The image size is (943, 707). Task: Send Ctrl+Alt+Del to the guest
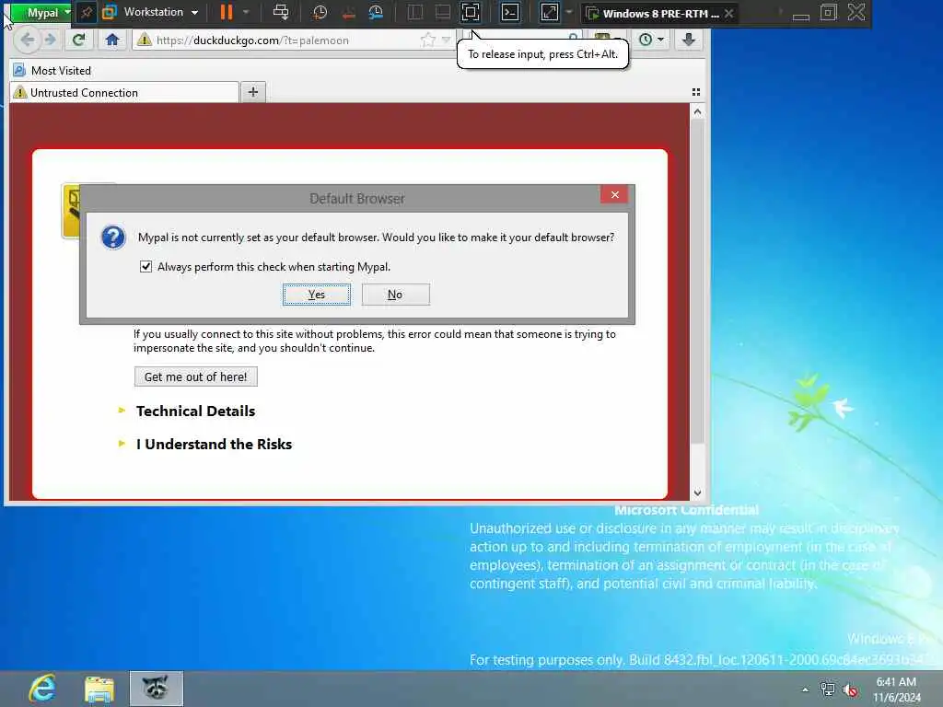point(280,12)
